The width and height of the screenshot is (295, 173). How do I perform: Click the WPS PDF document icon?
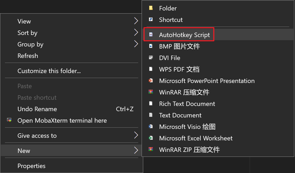tap(151, 69)
